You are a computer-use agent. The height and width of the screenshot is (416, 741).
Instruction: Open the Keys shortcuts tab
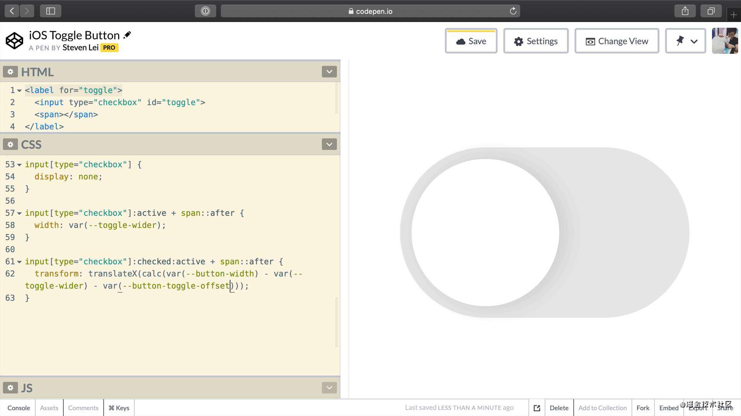(119, 408)
